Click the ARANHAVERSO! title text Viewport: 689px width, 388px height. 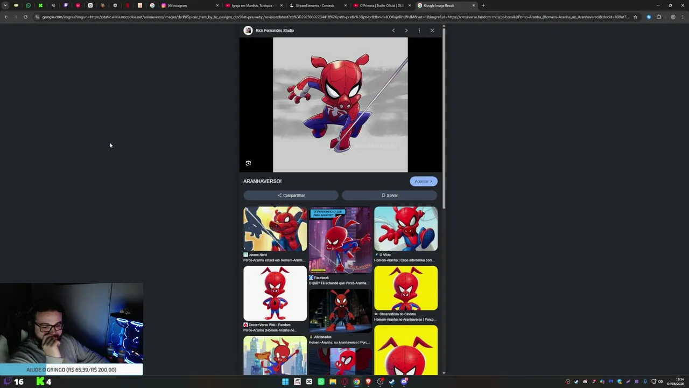tap(262, 181)
